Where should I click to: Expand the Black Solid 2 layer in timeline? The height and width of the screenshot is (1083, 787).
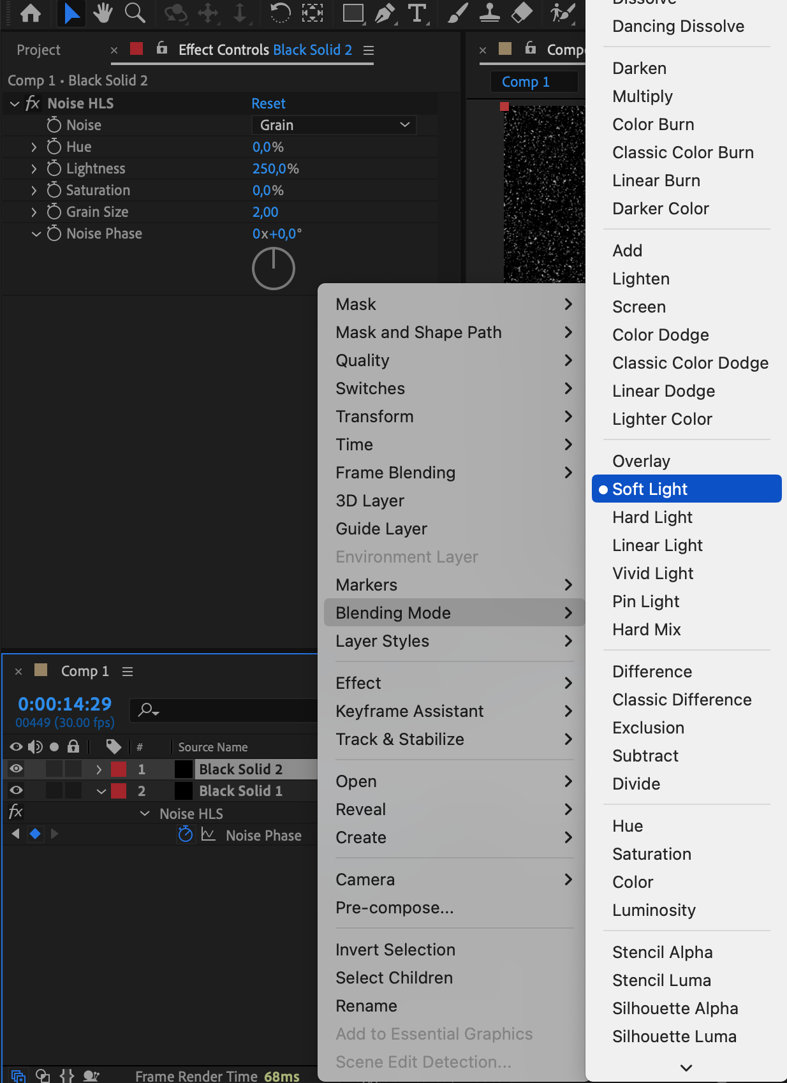pyautogui.click(x=99, y=769)
